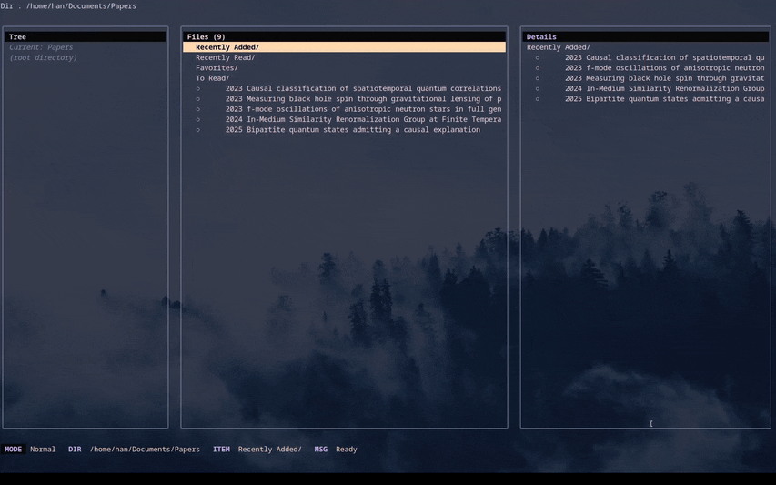Screen dimensions: 776x485
Task: Click the circle marker beside Causal classification in Files
Action: coord(198,88)
